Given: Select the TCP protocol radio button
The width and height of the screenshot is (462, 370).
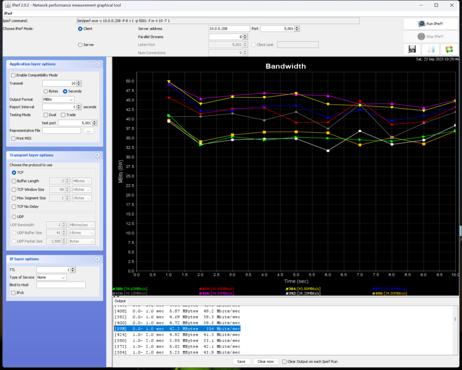Looking at the screenshot, I should click(x=14, y=173).
